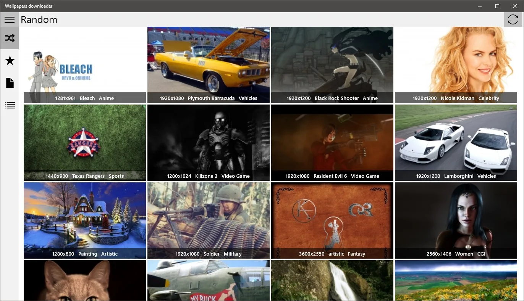Open the waterfall wallpaper thumbnail

point(332,280)
